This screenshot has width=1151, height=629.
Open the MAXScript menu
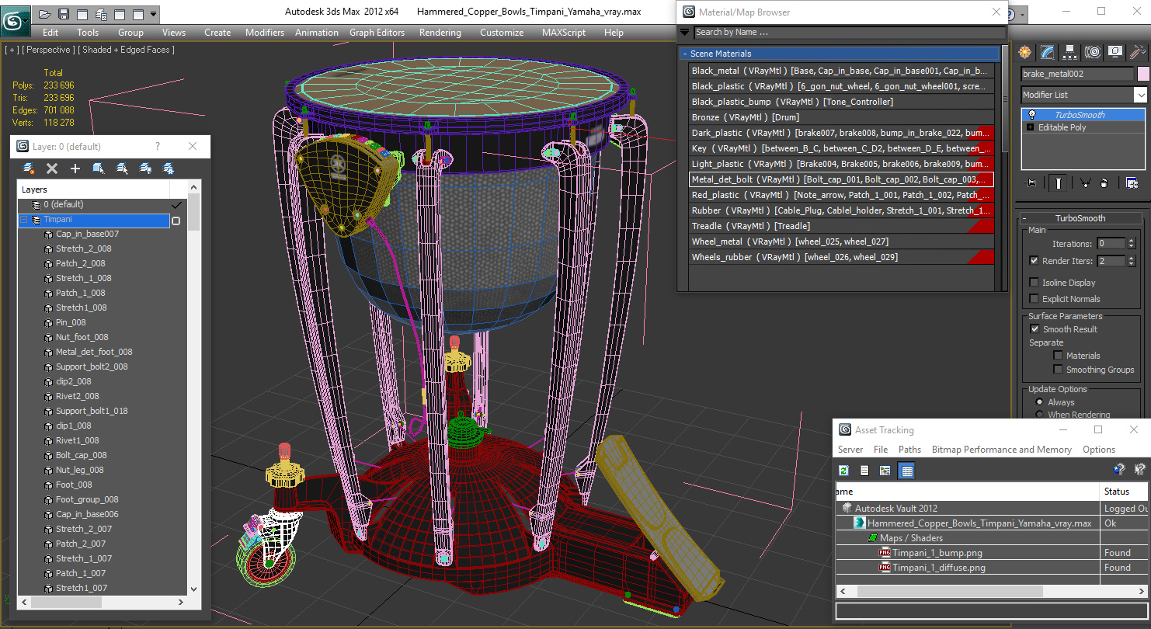(x=564, y=33)
